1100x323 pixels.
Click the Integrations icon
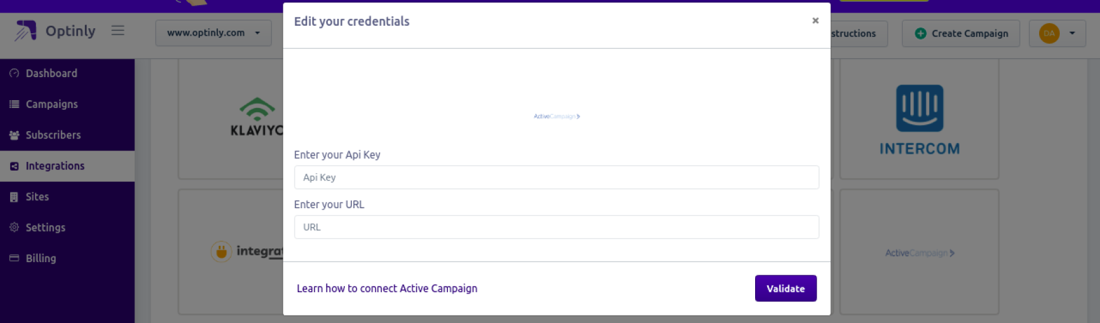[14, 166]
